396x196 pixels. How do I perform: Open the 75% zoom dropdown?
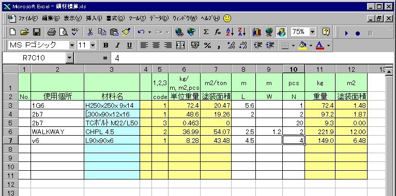point(313,32)
